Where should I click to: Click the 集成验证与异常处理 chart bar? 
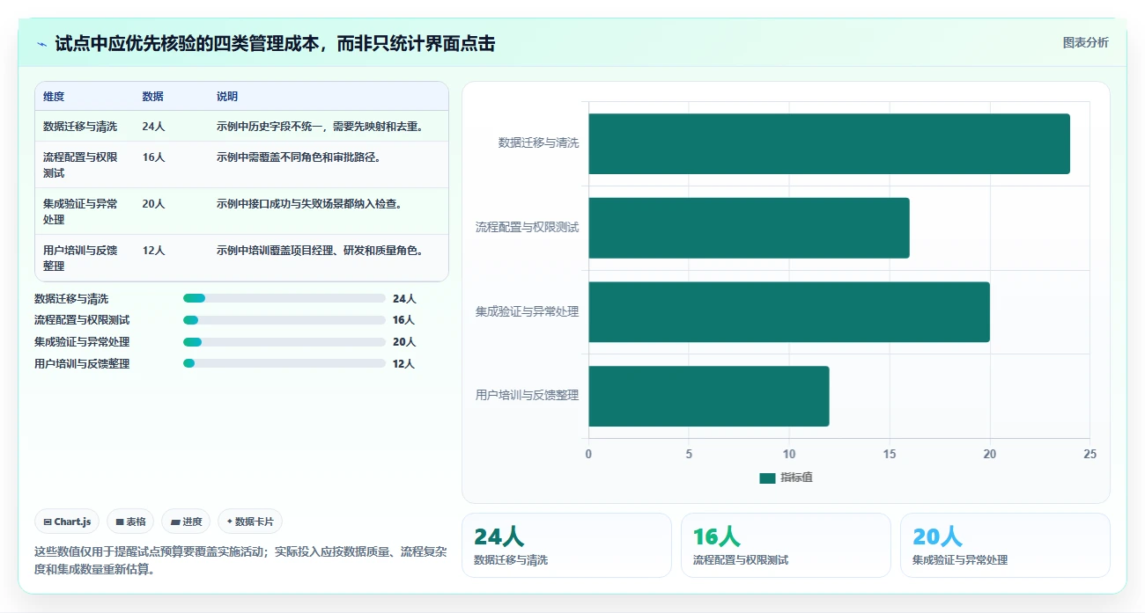pos(789,312)
